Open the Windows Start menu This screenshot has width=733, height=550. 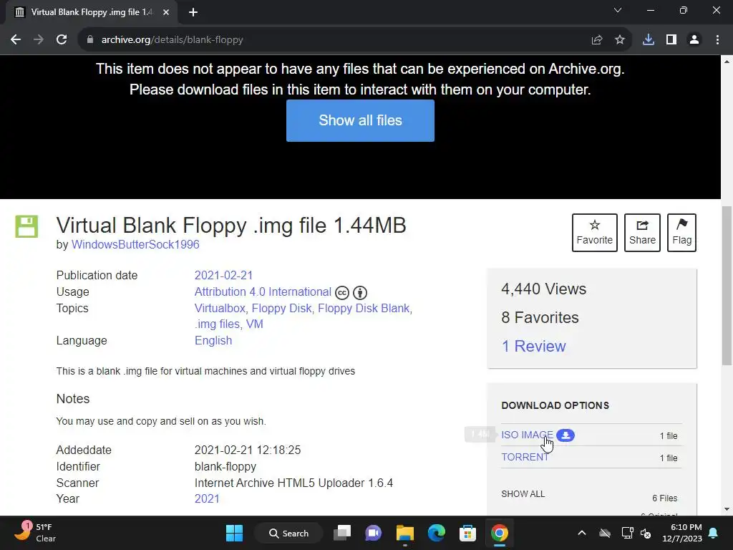(234, 533)
